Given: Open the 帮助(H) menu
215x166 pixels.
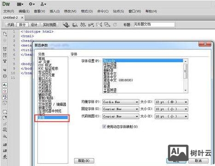Looking at the screenshot, I should [151, 11].
